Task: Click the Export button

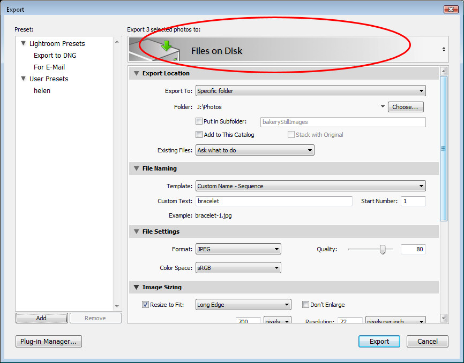Action: point(379,342)
